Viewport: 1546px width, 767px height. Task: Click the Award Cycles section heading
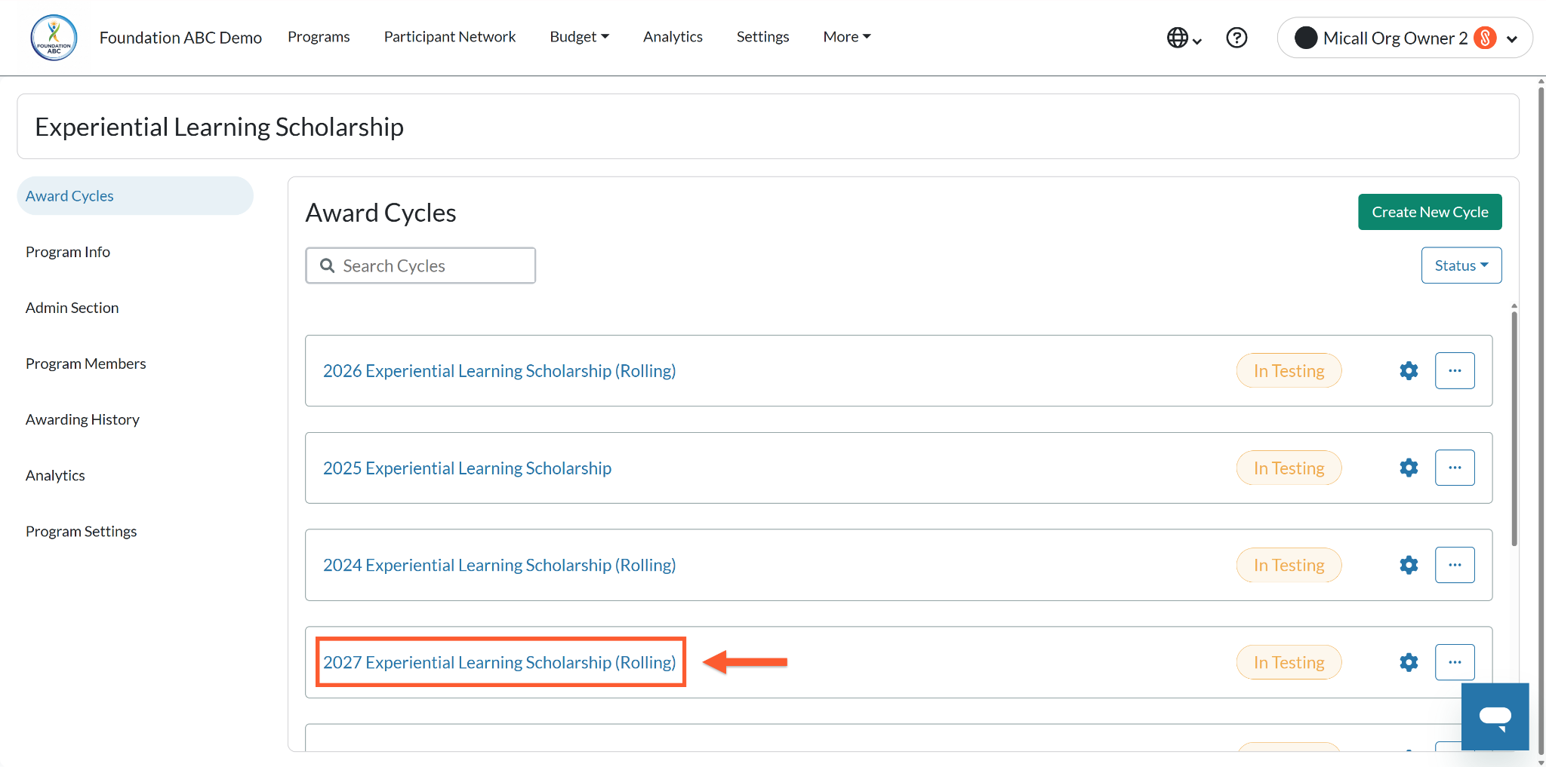coord(380,213)
